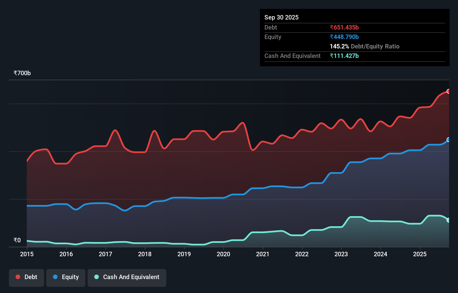Viewport: 458px width, 293px height.
Task: Select the 2020 year label
Action: (x=223, y=254)
